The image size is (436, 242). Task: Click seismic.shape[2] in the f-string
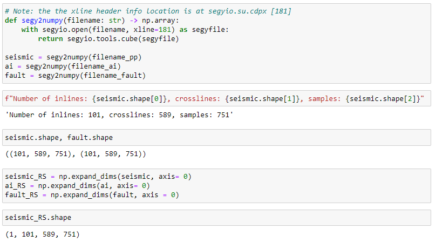coord(383,98)
